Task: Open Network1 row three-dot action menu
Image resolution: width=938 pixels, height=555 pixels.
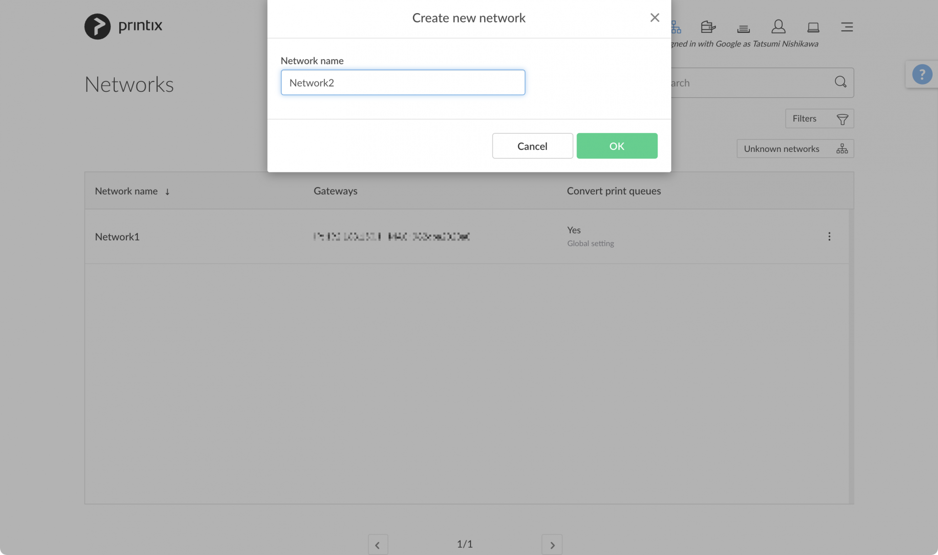Action: [x=829, y=236]
